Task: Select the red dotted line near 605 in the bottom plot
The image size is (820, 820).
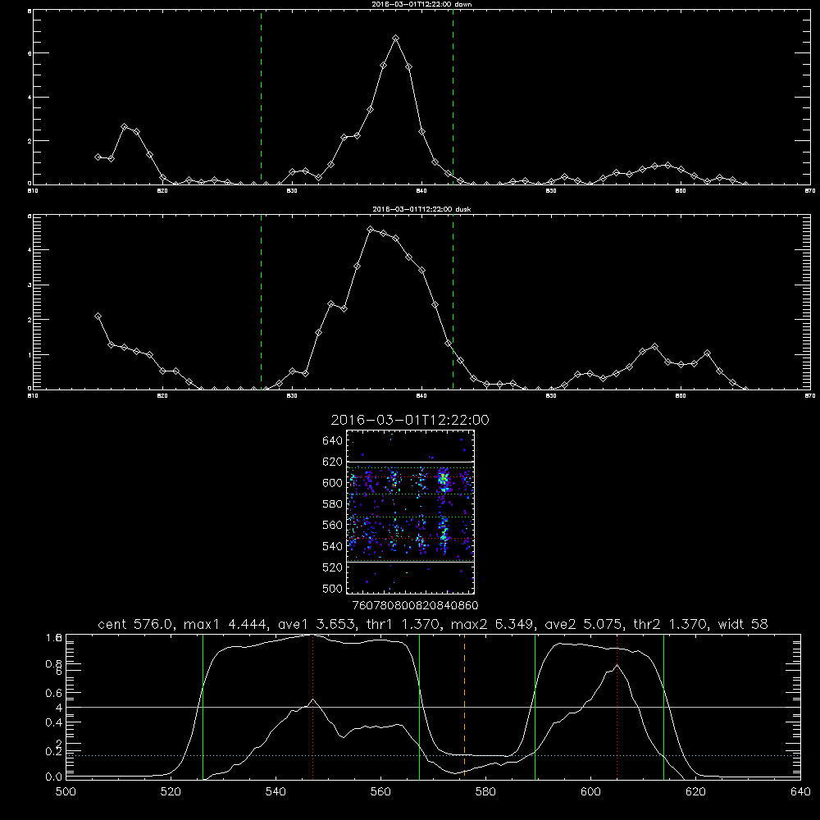Action: [617, 707]
